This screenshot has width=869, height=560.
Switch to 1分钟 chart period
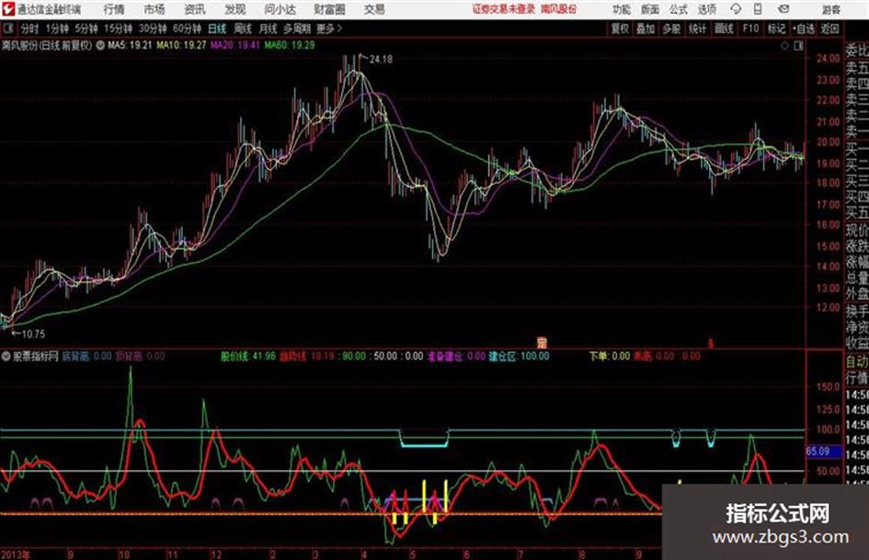[x=57, y=29]
